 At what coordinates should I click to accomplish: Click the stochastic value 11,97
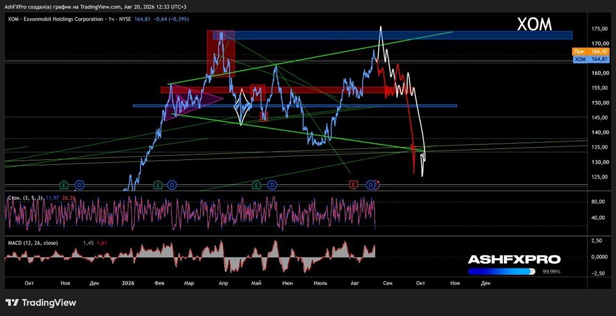(x=52, y=198)
